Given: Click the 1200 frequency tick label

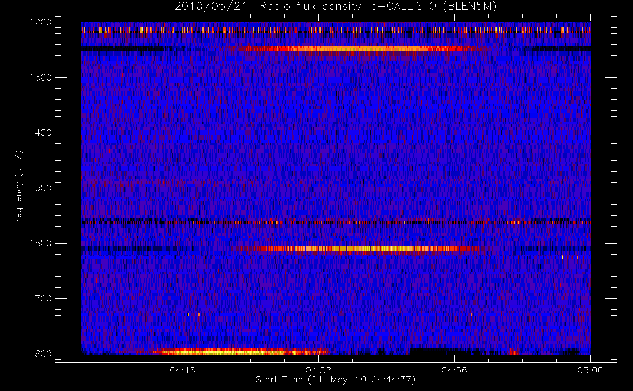Looking at the screenshot, I should (x=41, y=22).
